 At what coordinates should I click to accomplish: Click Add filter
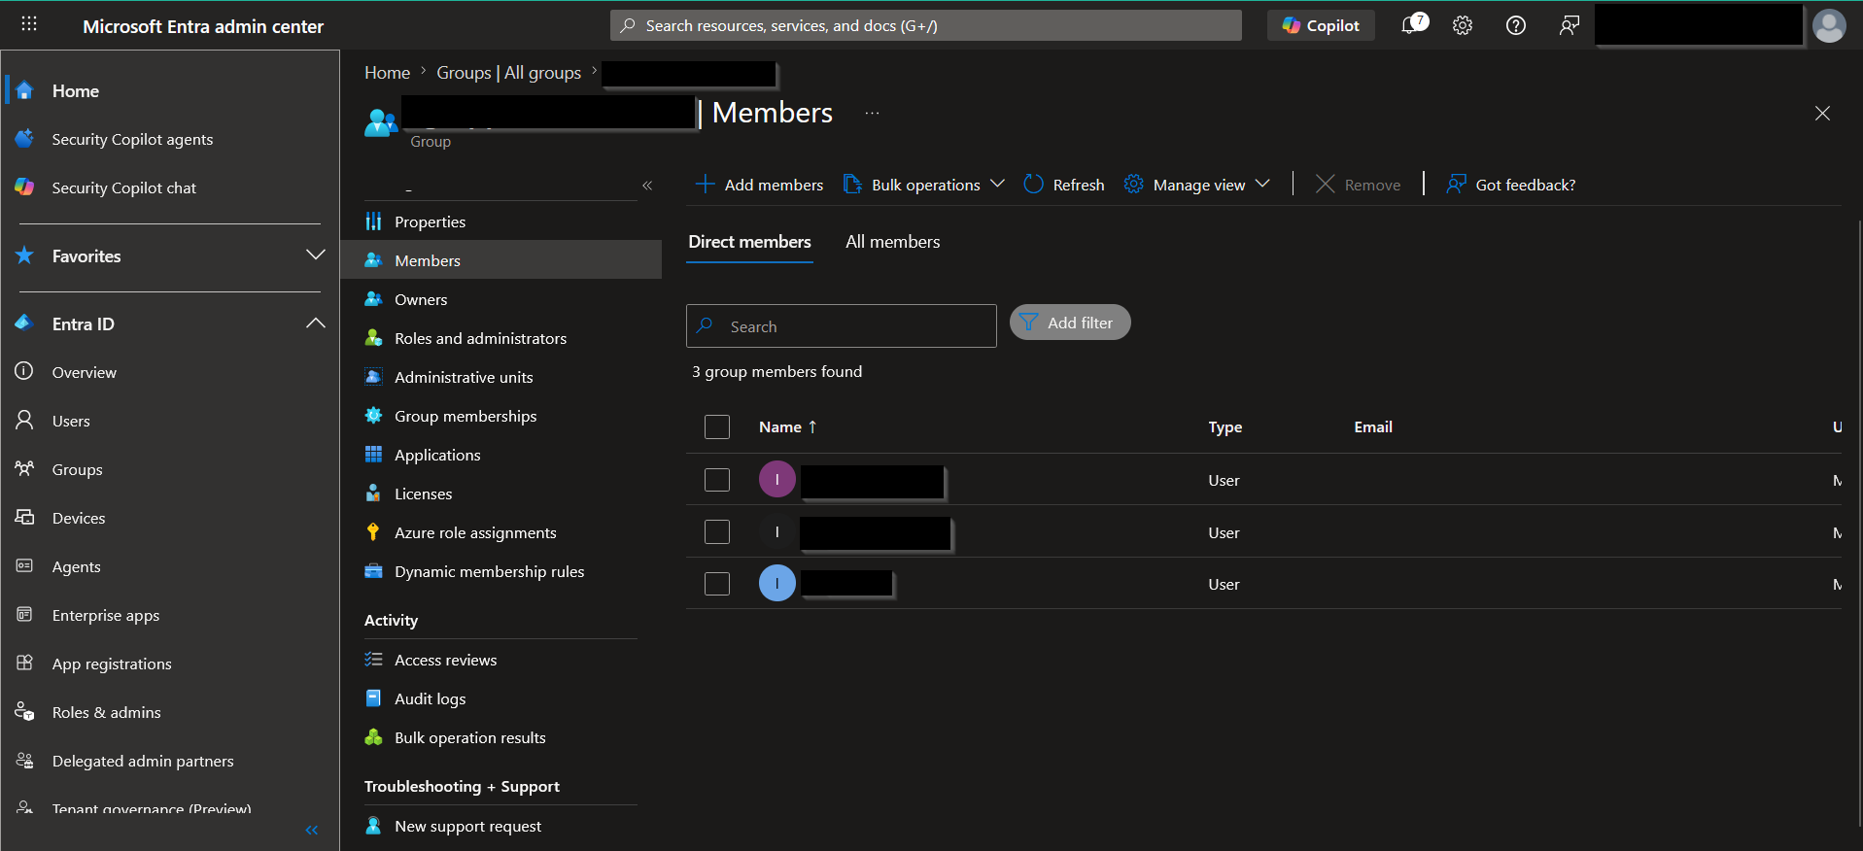point(1070,323)
